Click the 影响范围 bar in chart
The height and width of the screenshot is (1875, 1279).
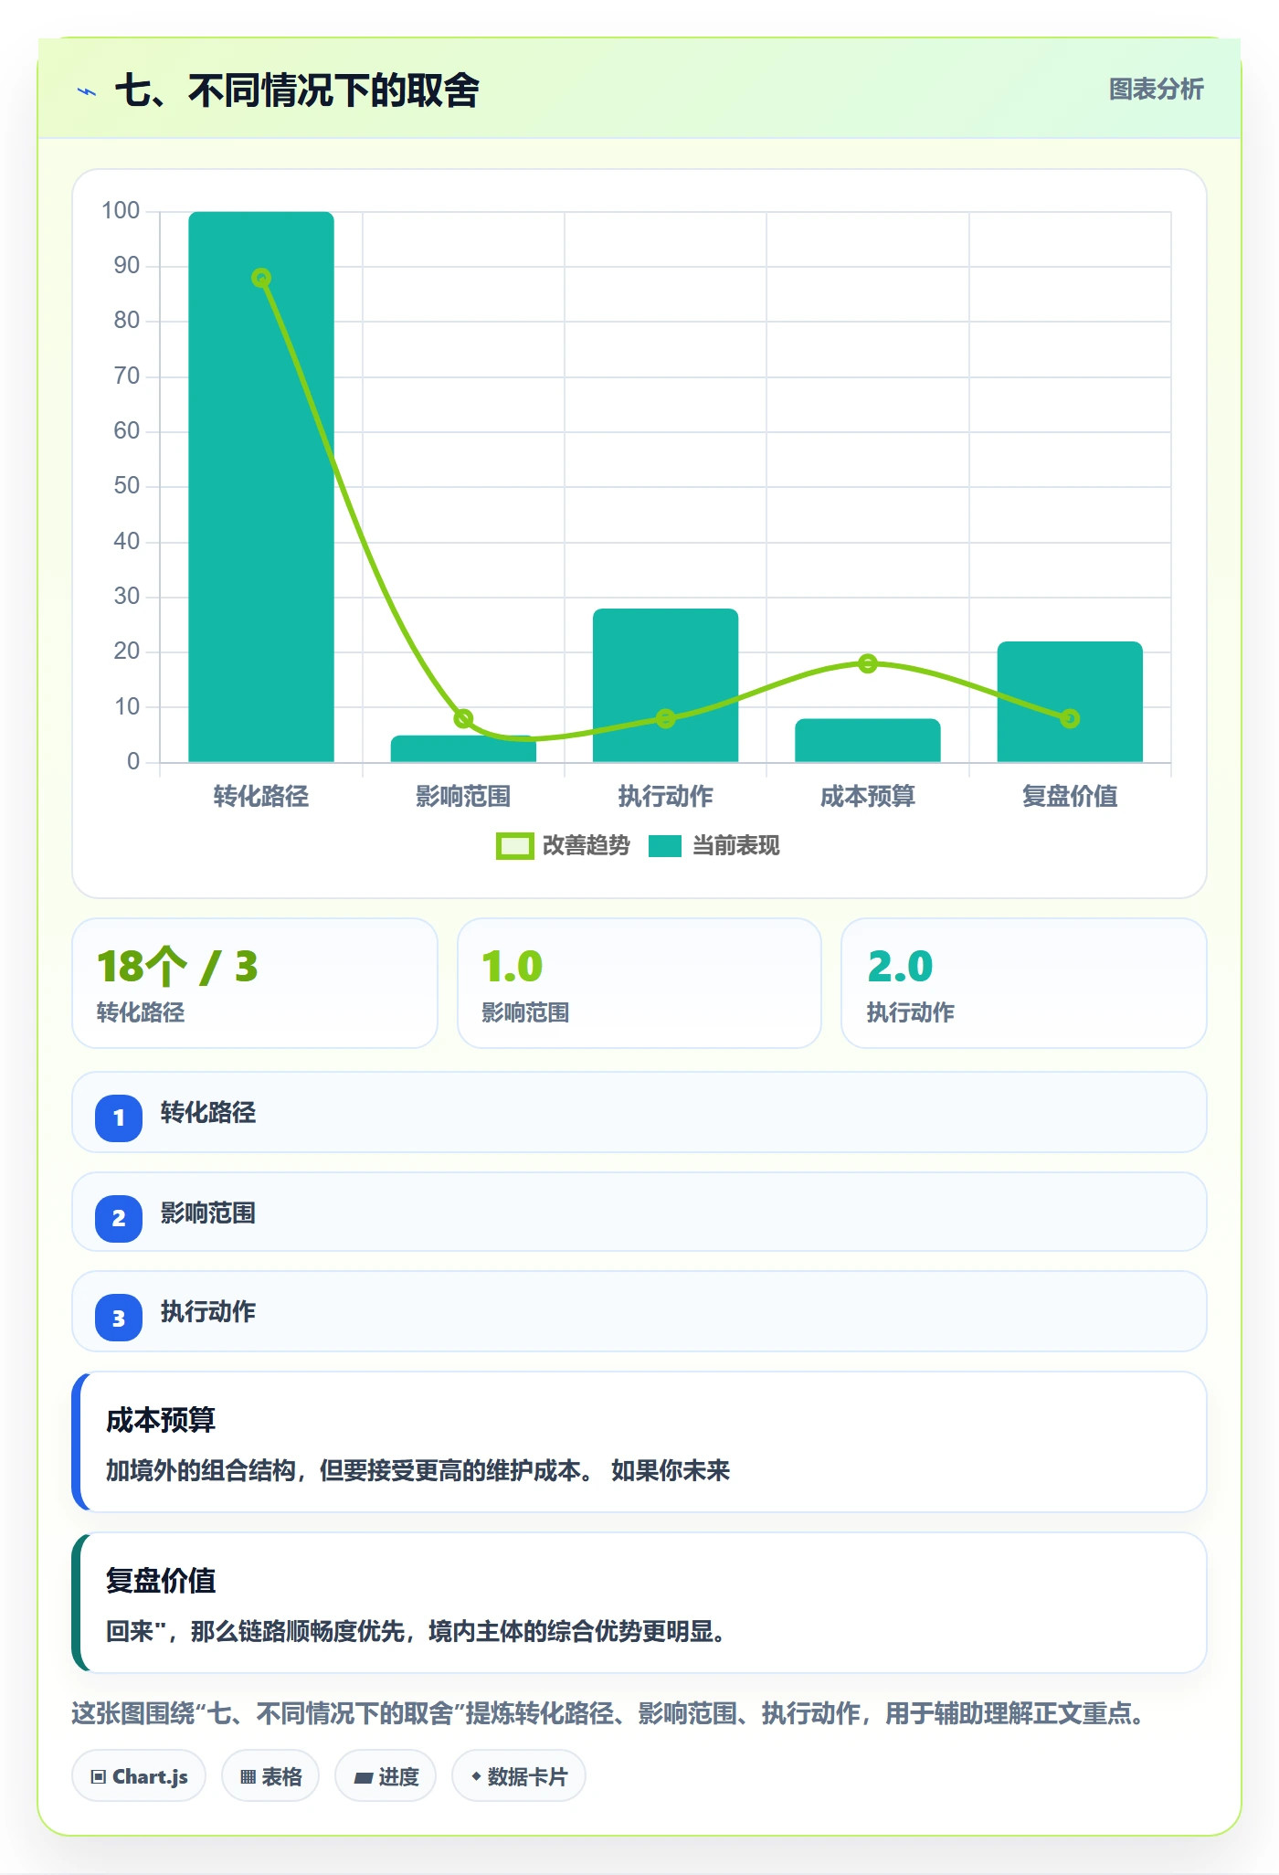pos(463,748)
